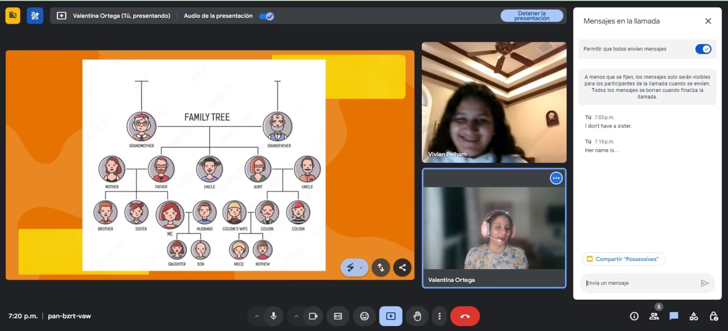
Task: Open three-dot options on Valentina Ortega's tile
Action: coord(556,178)
